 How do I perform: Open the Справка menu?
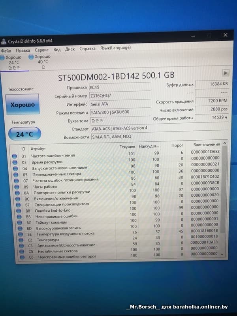(x=87, y=49)
